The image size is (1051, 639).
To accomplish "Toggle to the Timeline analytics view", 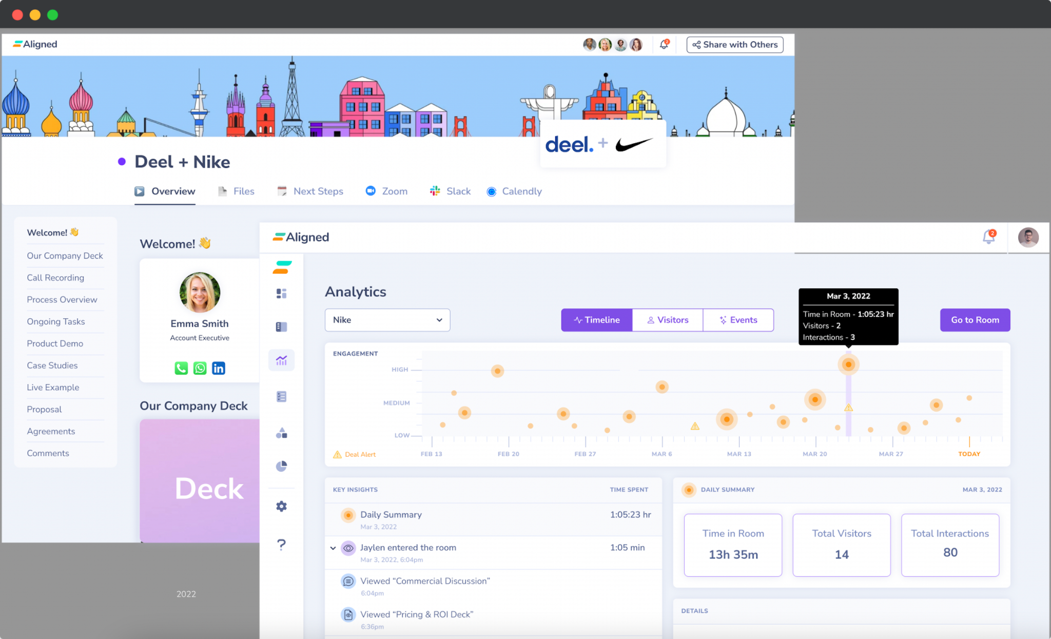I will point(596,319).
